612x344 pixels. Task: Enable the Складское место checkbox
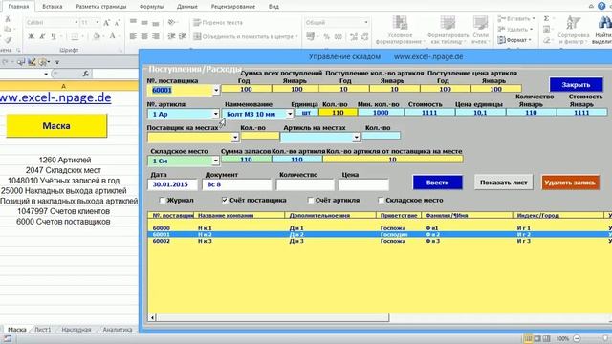click(381, 200)
